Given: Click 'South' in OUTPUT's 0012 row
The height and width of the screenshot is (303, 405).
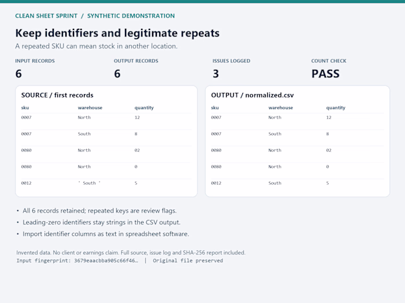Looking at the screenshot, I should (x=275, y=183).
